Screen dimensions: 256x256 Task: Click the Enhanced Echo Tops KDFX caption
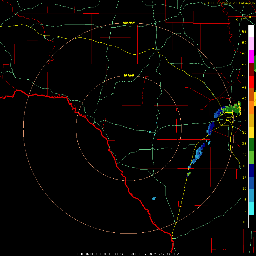[x=128, y=254]
